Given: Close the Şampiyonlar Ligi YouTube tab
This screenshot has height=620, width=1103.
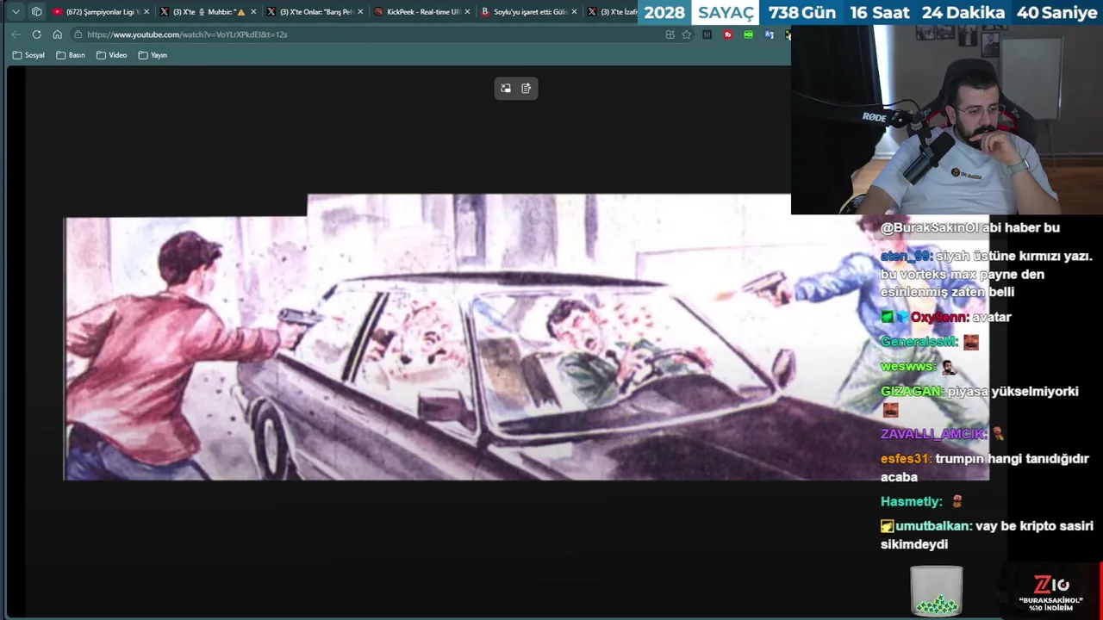Looking at the screenshot, I should pos(146,12).
